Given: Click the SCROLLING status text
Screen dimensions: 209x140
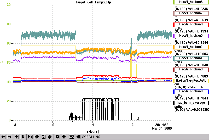Looking at the screenshot, I should [91, 137].
